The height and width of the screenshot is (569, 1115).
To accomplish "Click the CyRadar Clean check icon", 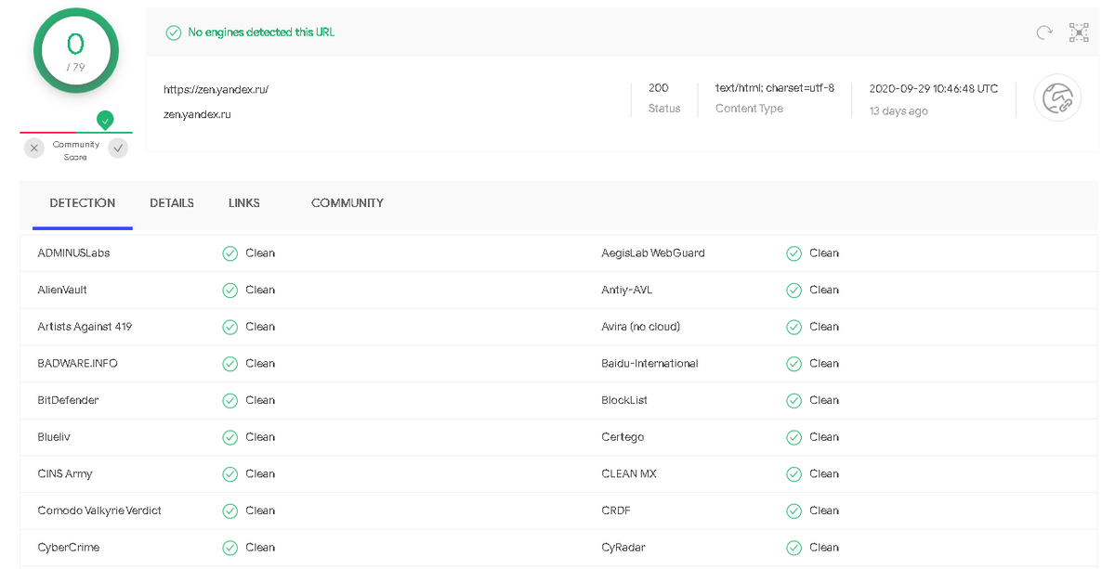I will point(794,548).
